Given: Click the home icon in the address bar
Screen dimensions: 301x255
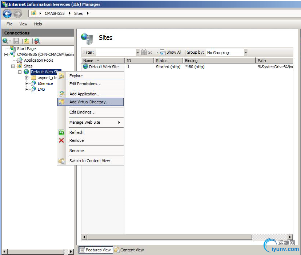Looking at the screenshot, I should pos(34,13).
